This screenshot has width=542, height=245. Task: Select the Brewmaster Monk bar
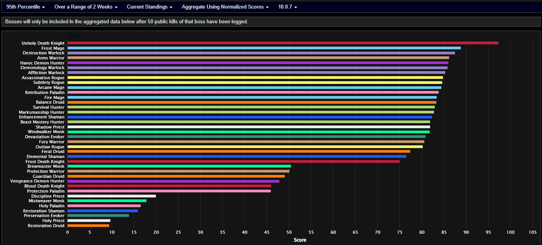point(179,166)
